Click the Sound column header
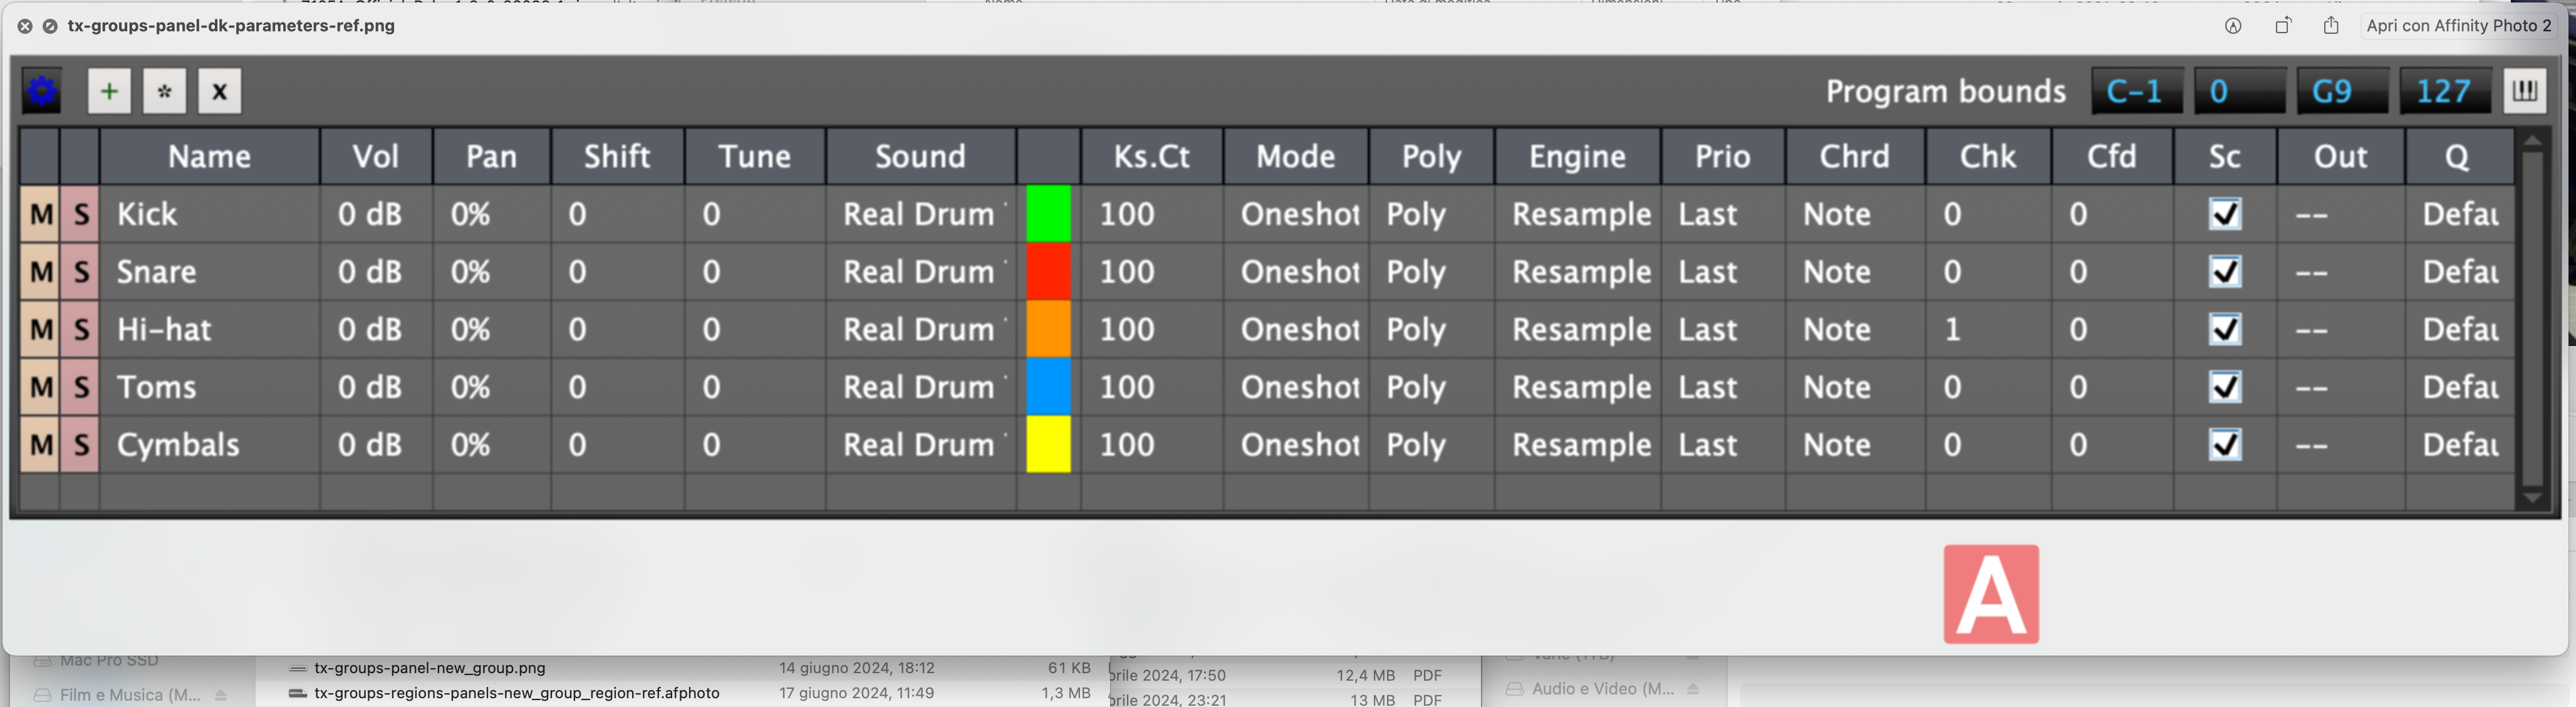 click(921, 157)
